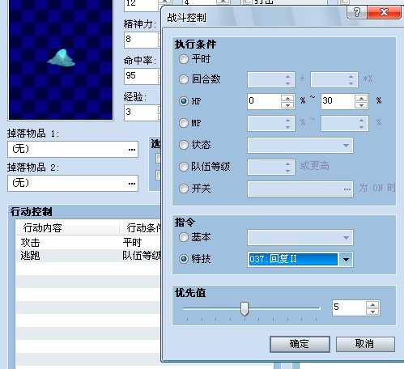Click the 优先值 number field showing 5
This screenshot has height=369, width=404.
coord(349,307)
